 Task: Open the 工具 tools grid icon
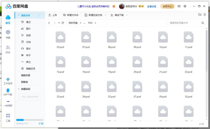pos(8,115)
